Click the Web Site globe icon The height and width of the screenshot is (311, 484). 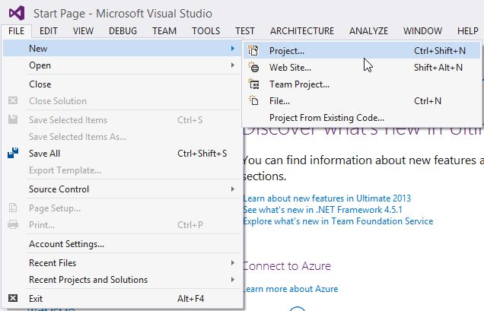255,68
